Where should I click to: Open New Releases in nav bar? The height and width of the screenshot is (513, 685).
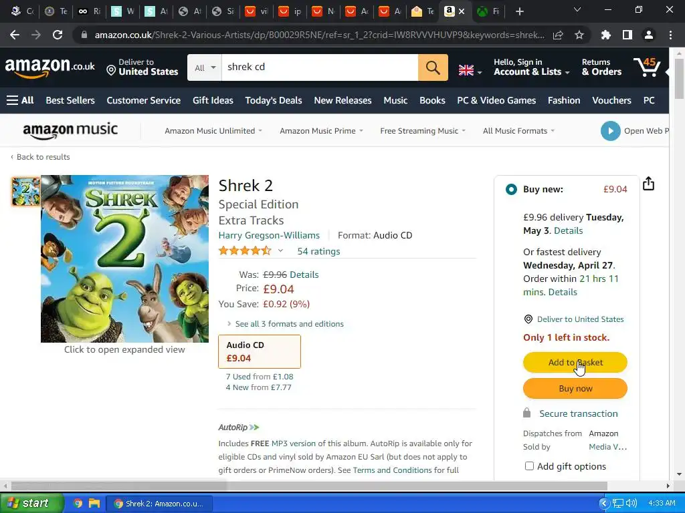tap(342, 100)
